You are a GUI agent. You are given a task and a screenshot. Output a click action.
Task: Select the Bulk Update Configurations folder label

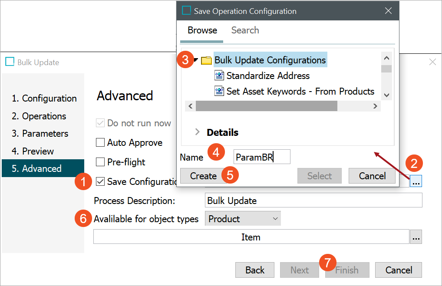click(270, 60)
